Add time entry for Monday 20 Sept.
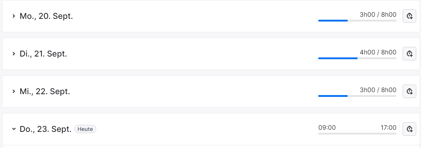The height and width of the screenshot is (148, 421). click(409, 16)
